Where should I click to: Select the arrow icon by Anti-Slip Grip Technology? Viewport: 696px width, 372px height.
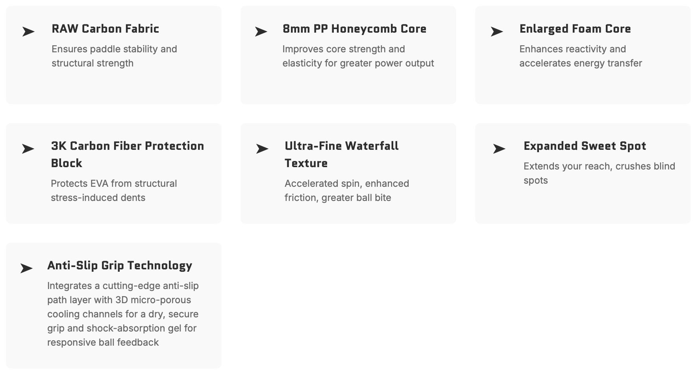pos(26,268)
